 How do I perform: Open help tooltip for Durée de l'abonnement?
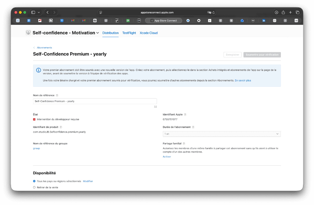[193, 127]
